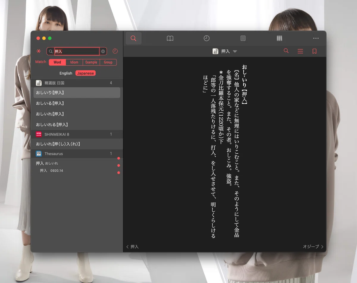Click the 精選版 日国 dictionary icon
357x283 pixels.
pyautogui.click(x=39, y=83)
